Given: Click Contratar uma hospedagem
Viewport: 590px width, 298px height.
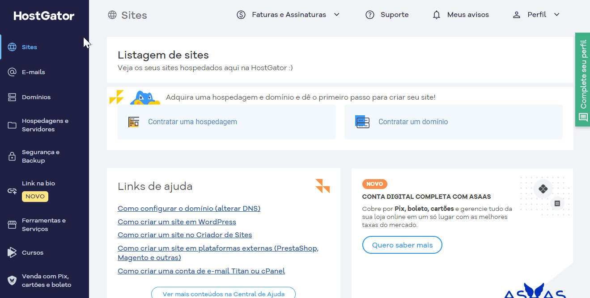Looking at the screenshot, I should tap(227, 122).
